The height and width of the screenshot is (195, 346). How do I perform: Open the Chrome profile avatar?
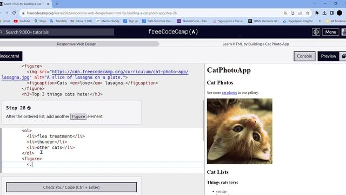tap(340, 13)
